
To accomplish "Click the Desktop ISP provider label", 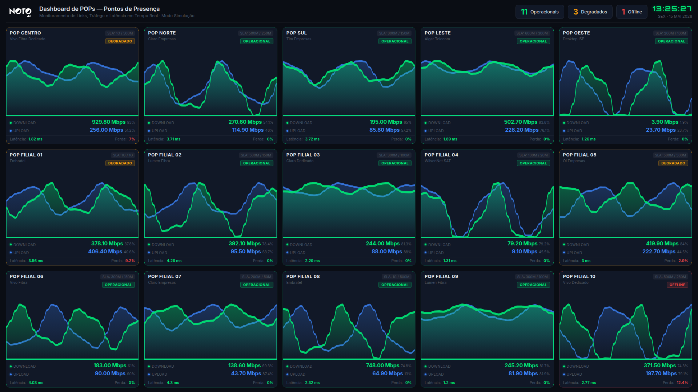I will coord(574,39).
